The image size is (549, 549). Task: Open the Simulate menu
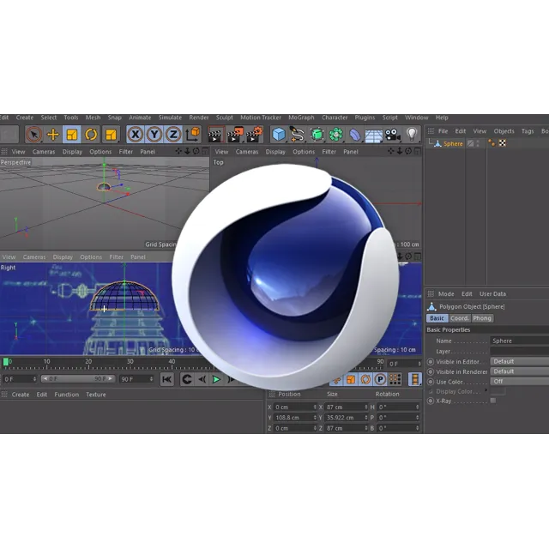tap(170, 118)
